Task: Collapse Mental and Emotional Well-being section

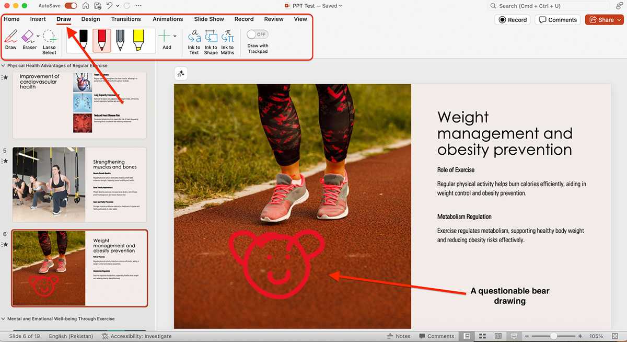Action: 4,318
